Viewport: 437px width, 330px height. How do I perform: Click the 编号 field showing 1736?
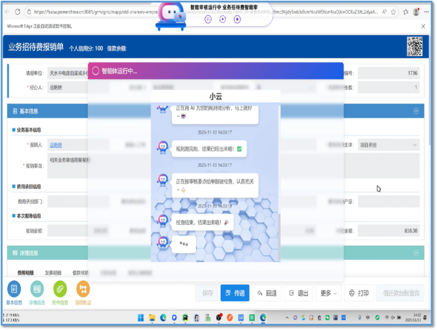coord(388,73)
